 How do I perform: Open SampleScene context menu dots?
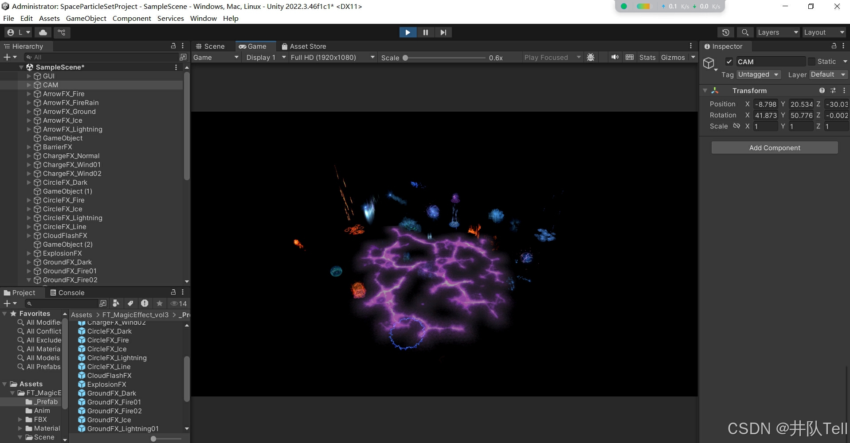click(176, 67)
